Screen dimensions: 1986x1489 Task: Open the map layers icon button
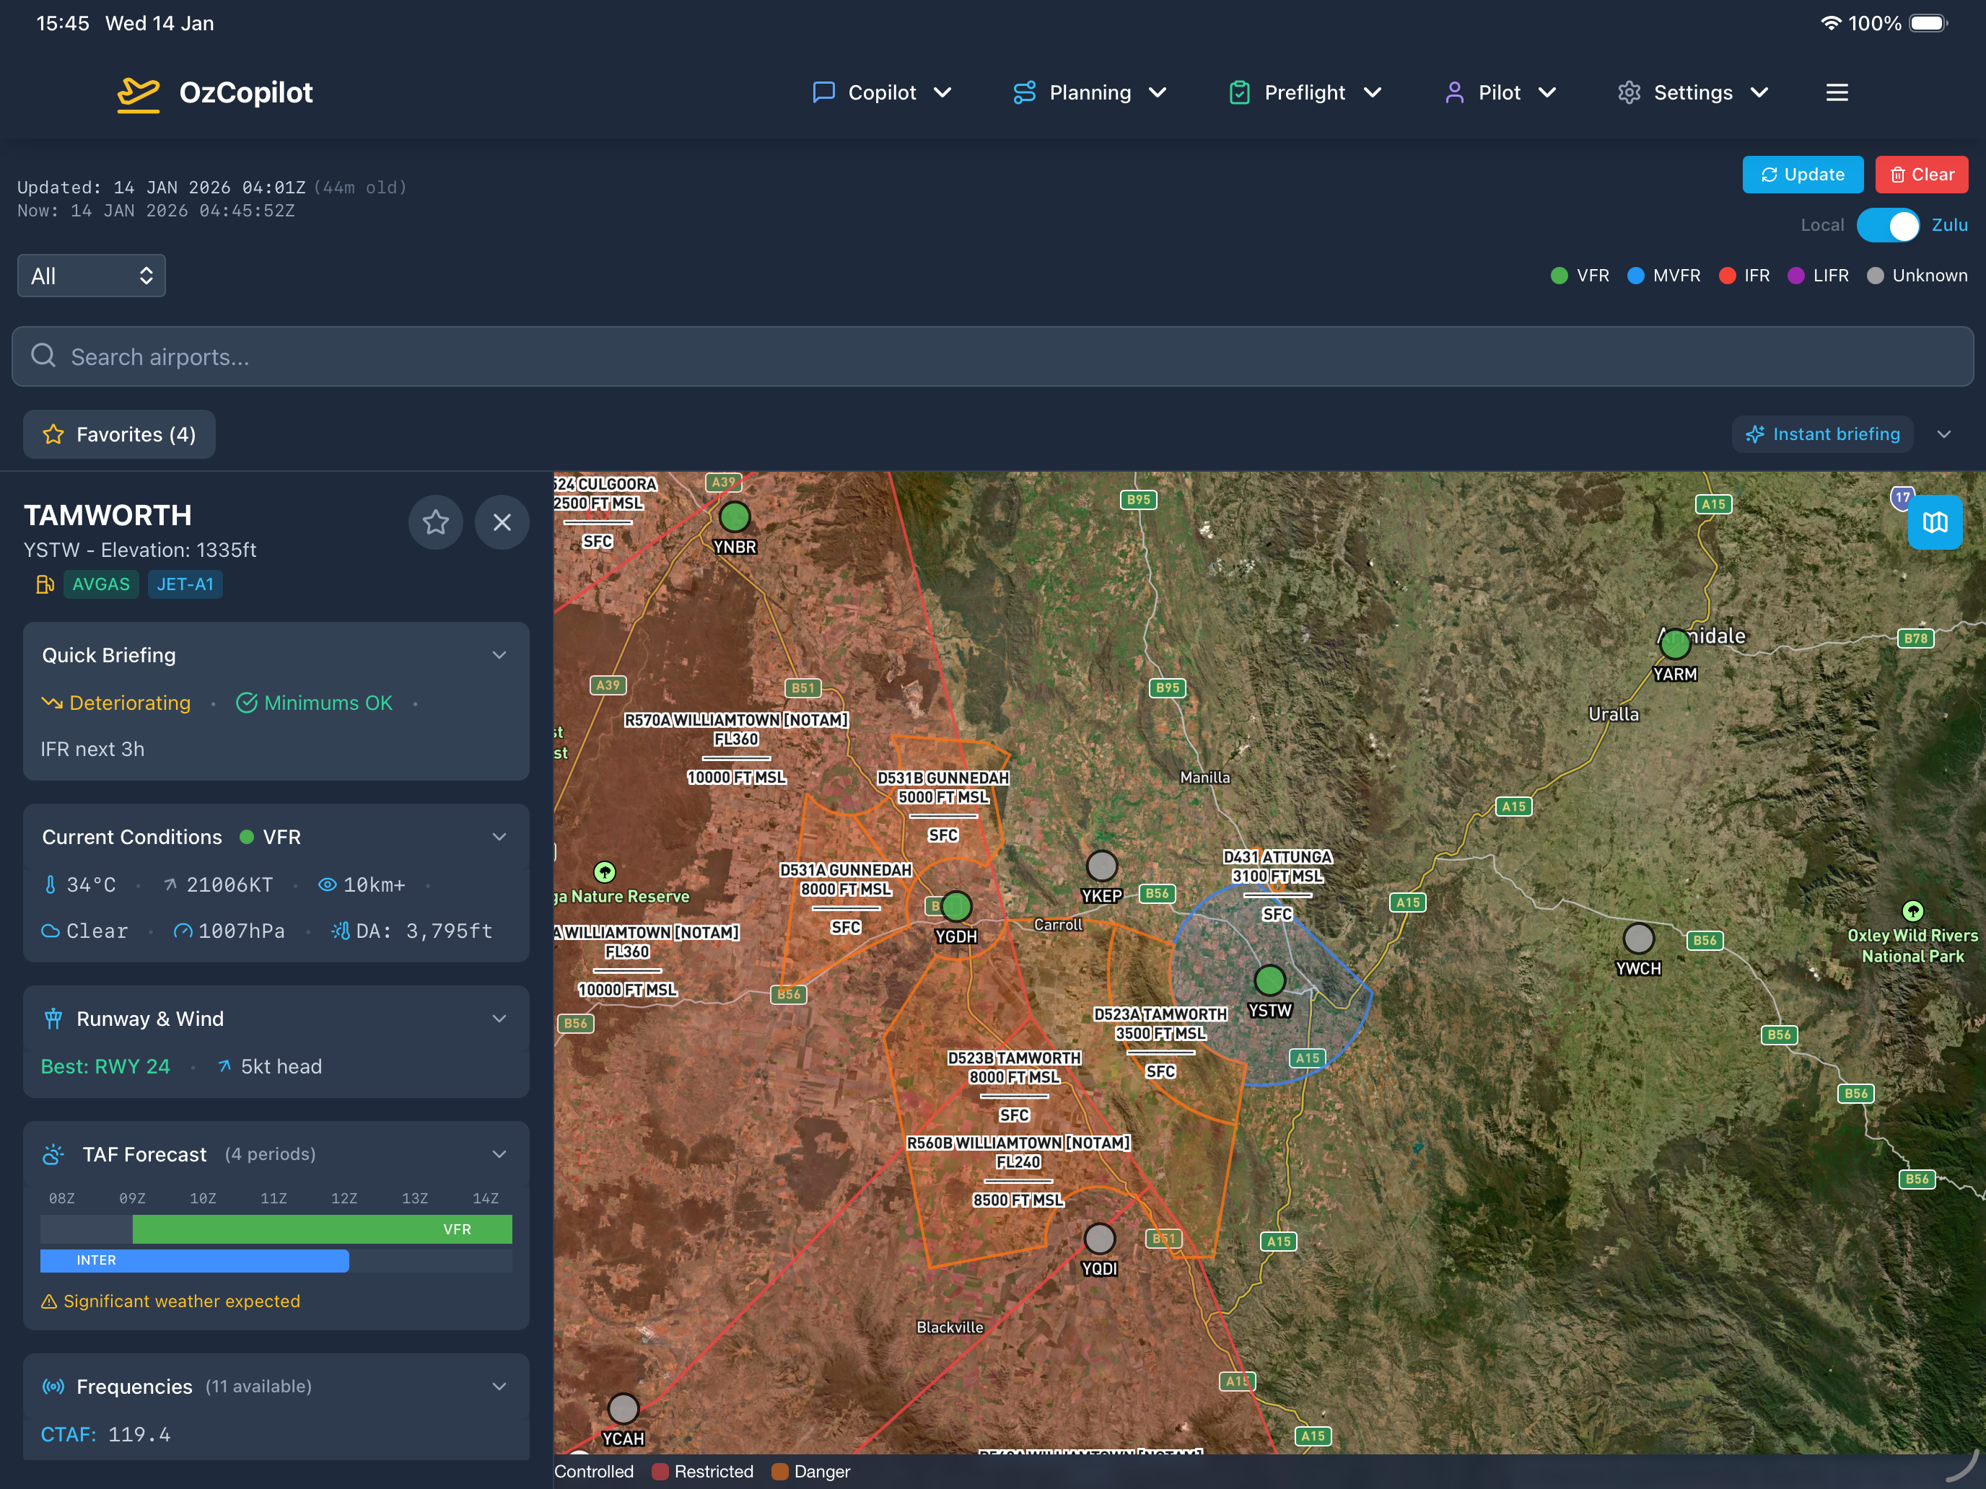pyautogui.click(x=1934, y=522)
